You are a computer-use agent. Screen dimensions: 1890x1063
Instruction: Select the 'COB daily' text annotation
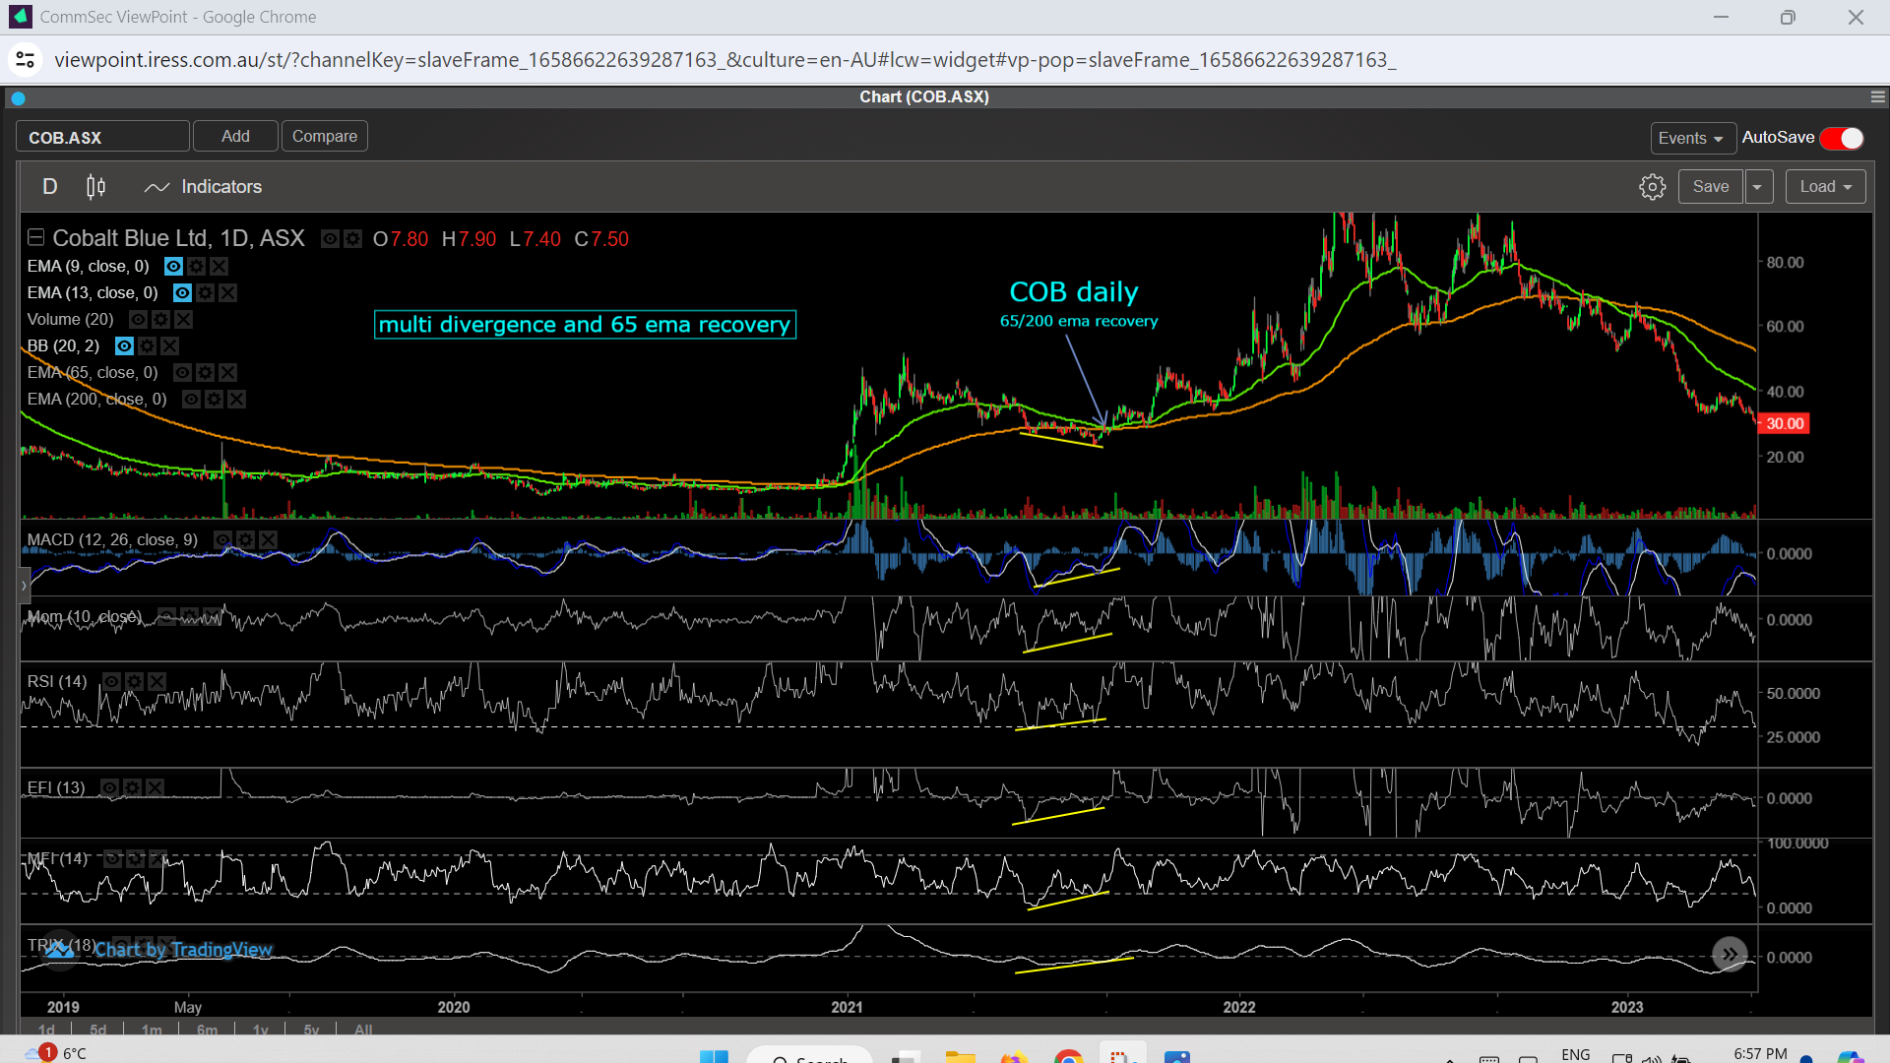point(1073,292)
